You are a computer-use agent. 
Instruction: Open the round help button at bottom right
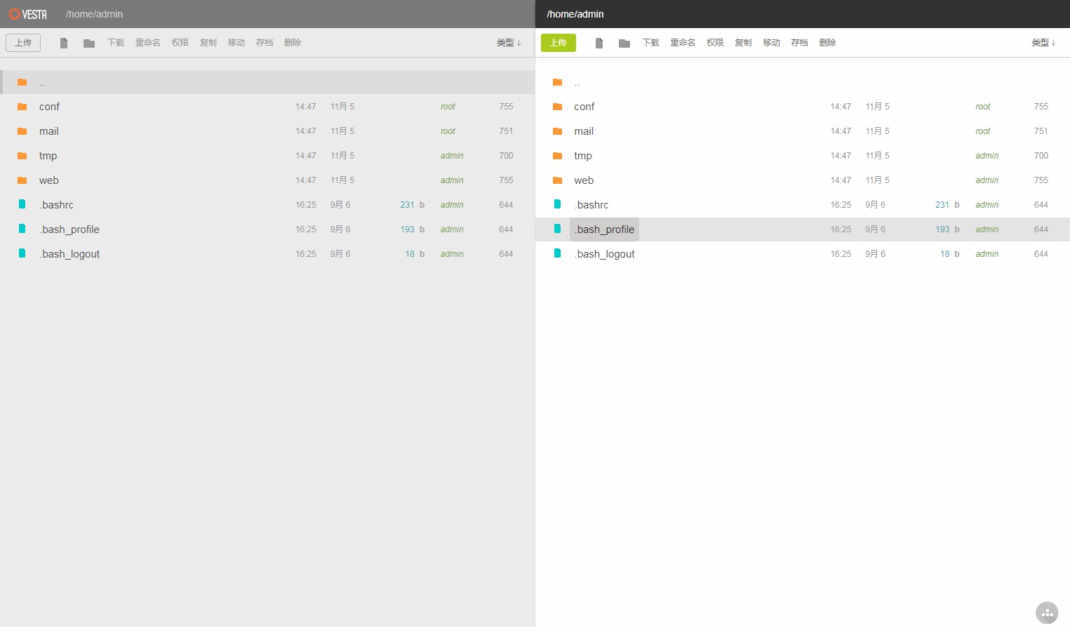click(1047, 613)
